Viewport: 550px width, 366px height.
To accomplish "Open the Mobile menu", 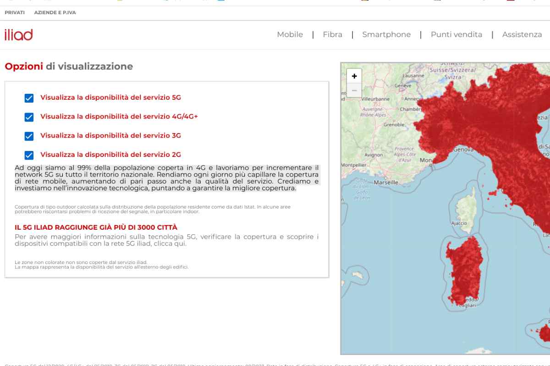I will point(290,35).
